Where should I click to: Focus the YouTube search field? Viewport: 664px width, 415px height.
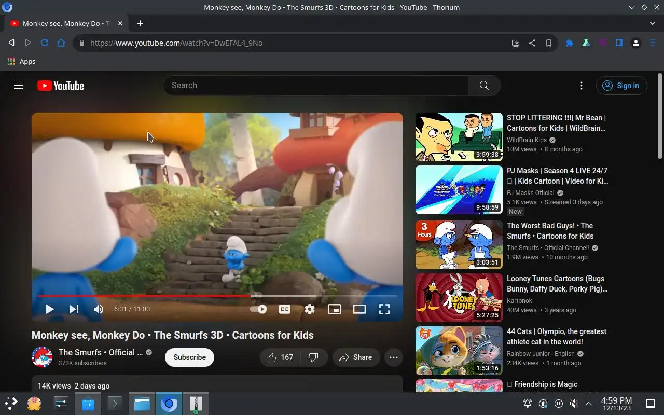pos(315,86)
